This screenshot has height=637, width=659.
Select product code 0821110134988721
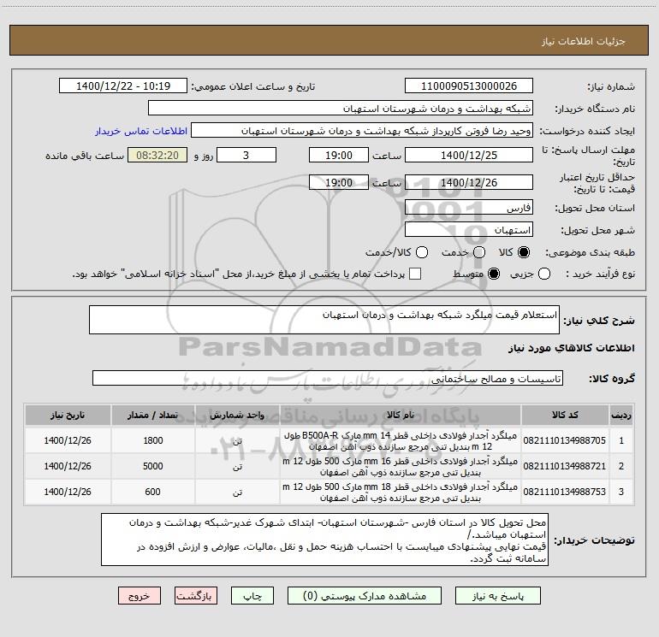coord(565,466)
